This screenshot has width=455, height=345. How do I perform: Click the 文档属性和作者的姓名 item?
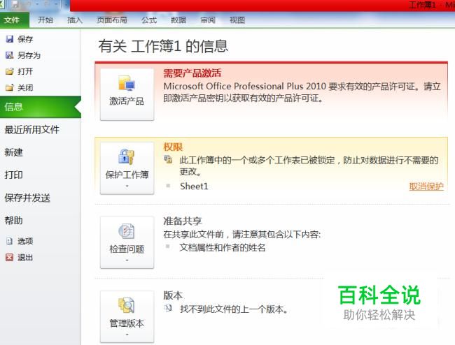point(223,248)
